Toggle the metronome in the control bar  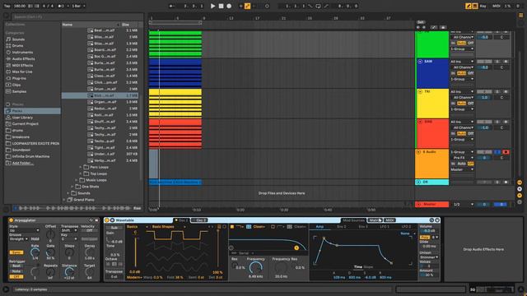[x=61, y=6]
